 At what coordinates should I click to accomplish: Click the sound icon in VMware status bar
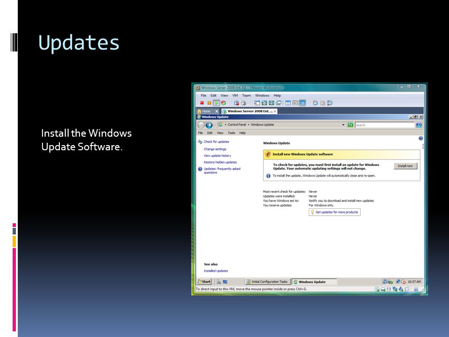coord(401,289)
